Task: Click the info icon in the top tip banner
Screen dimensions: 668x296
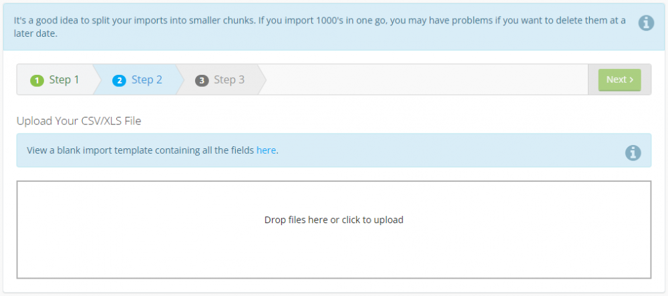Action: click(x=646, y=23)
